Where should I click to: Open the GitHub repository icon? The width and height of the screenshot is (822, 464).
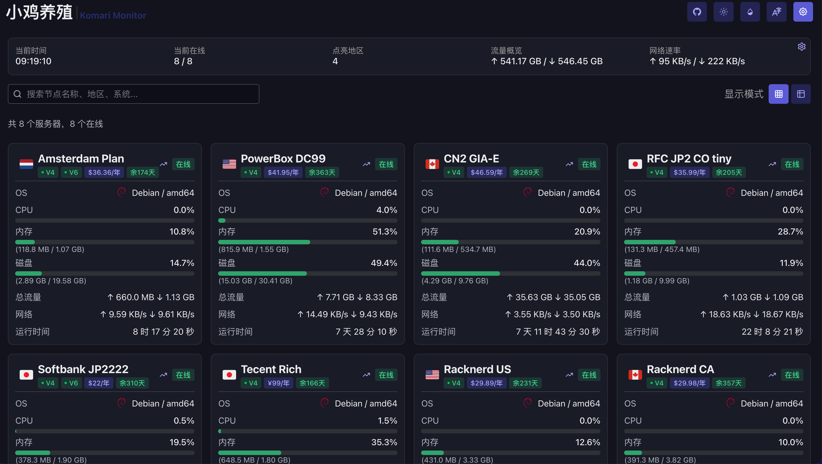pyautogui.click(x=697, y=12)
